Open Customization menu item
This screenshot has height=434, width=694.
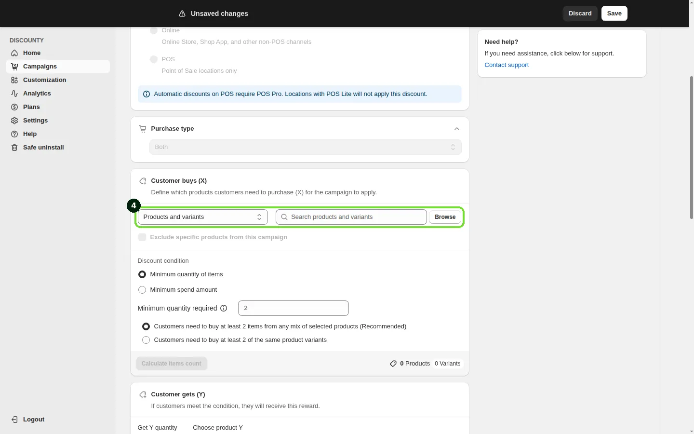coord(58,80)
